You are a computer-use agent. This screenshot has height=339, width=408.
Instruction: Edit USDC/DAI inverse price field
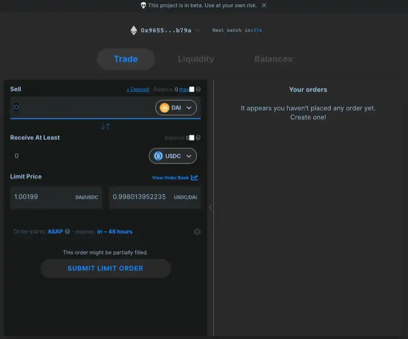(155, 197)
